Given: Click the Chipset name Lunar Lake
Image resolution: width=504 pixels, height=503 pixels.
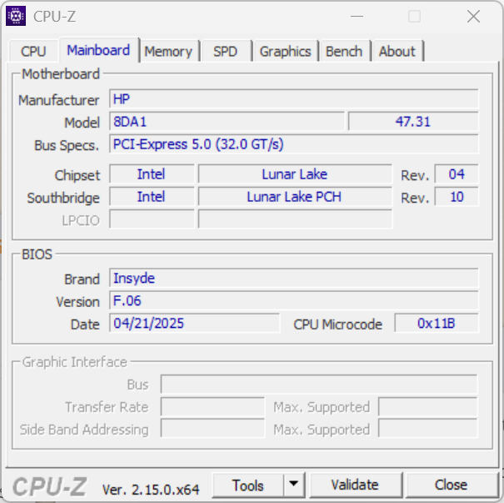Looking at the screenshot, I should pos(295,174).
